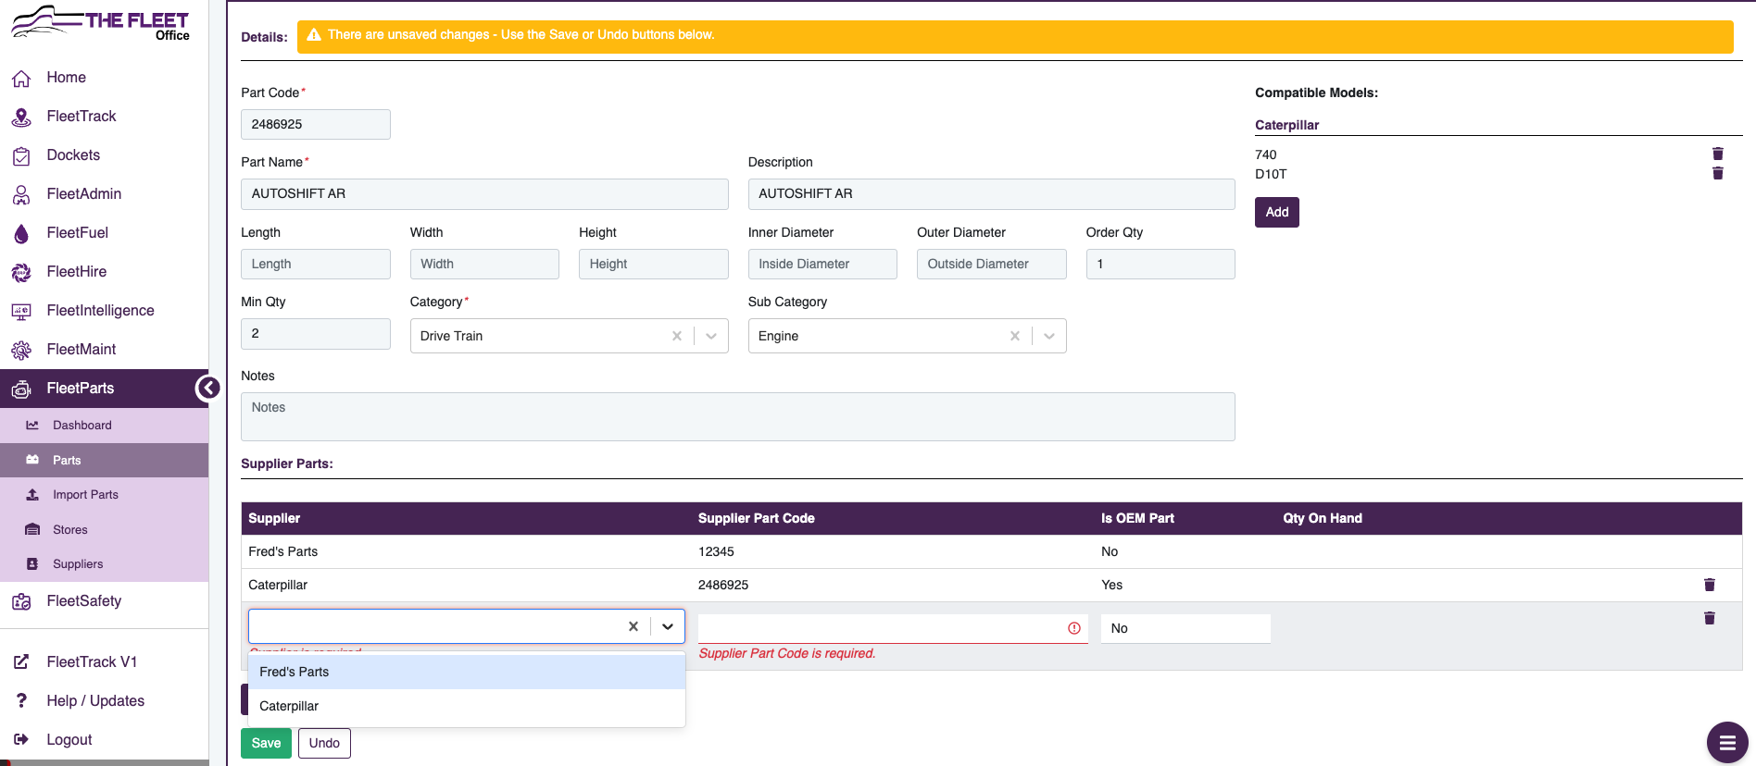Image resolution: width=1756 pixels, height=766 pixels.
Task: Toggle the Is OEM Part No field
Action: (1185, 628)
